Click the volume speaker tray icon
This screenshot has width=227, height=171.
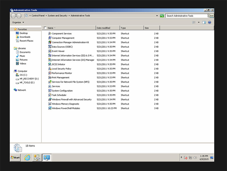tap(195, 158)
